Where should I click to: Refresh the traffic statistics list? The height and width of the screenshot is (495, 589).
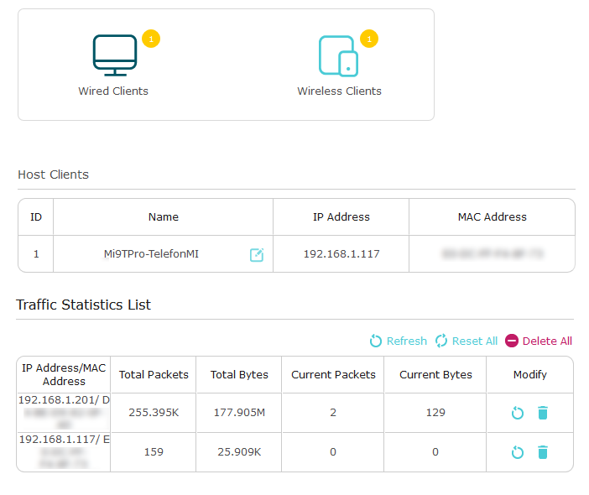[x=399, y=341]
